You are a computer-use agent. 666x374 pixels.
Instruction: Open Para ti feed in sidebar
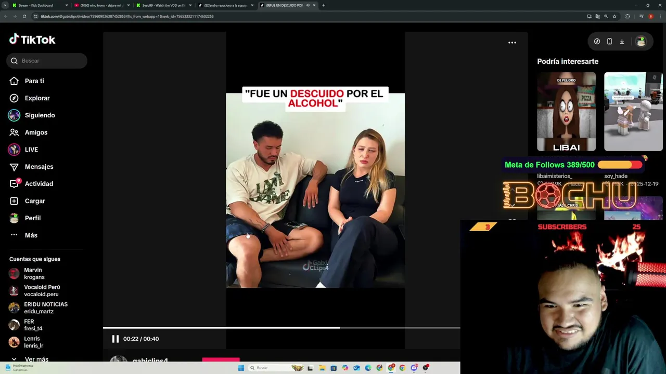tap(34, 81)
